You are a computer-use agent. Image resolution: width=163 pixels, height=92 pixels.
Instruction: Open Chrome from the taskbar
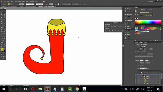pos(77,89)
